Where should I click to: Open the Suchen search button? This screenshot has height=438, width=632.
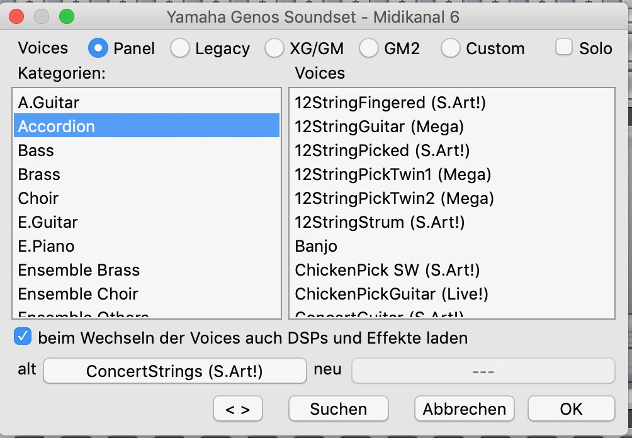pyautogui.click(x=338, y=409)
